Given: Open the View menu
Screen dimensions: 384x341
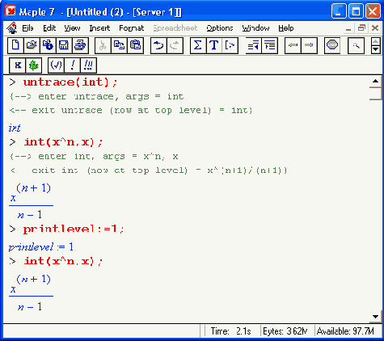Looking at the screenshot, I should pyautogui.click(x=72, y=28).
